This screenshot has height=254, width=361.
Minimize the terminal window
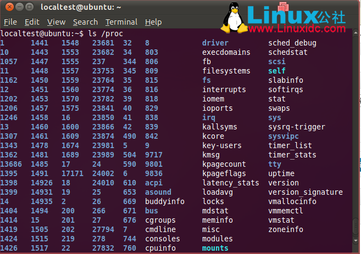click(x=20, y=7)
